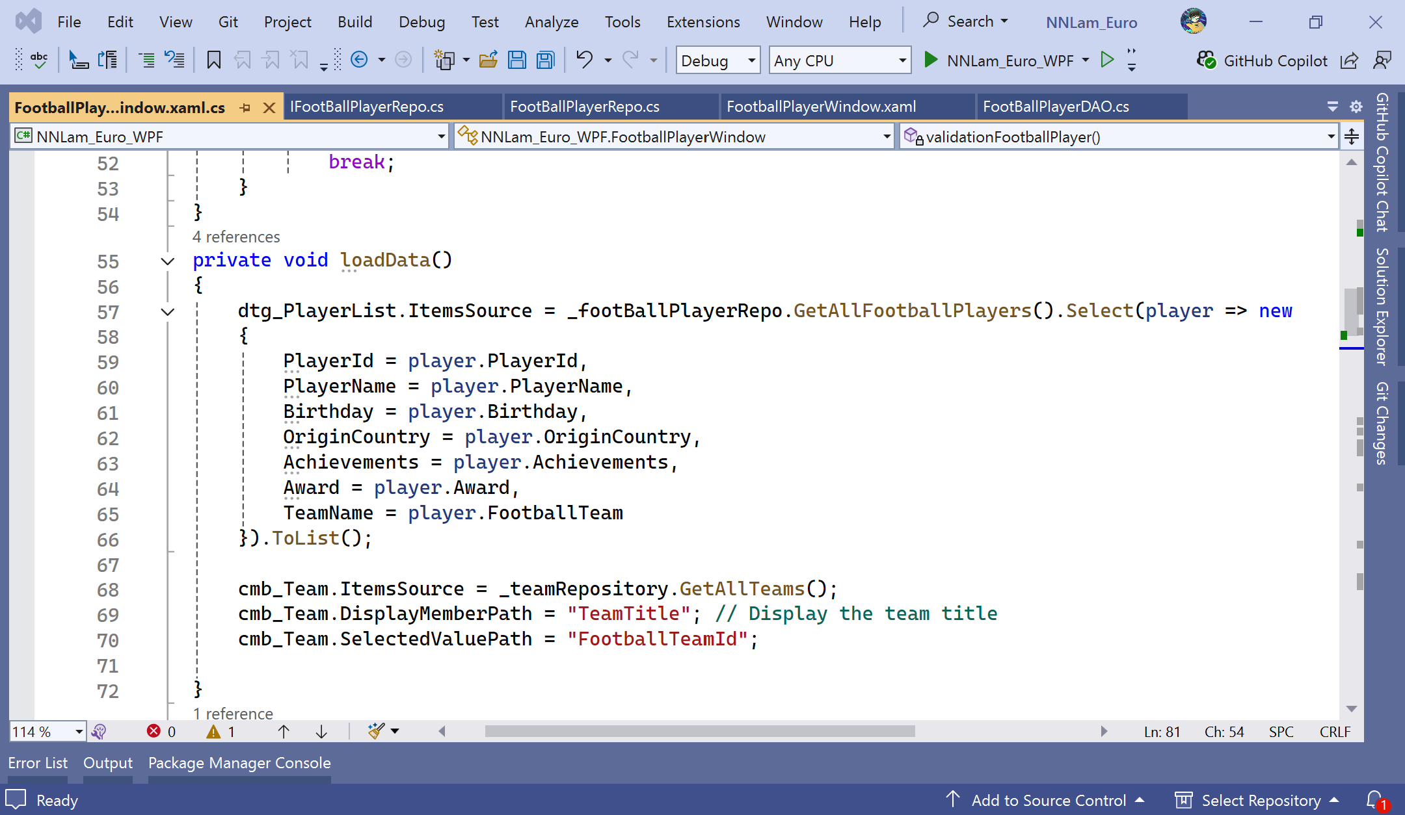Click the new item toolbar icon
1405x815 pixels.
(445, 60)
